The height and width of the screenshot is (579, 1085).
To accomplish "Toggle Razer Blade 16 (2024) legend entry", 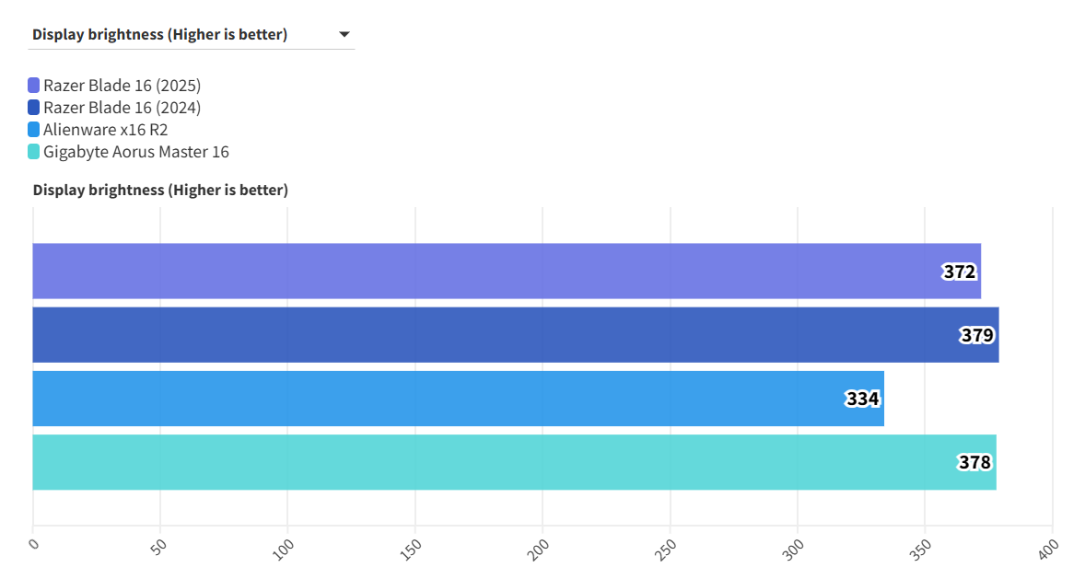I will pos(122,108).
